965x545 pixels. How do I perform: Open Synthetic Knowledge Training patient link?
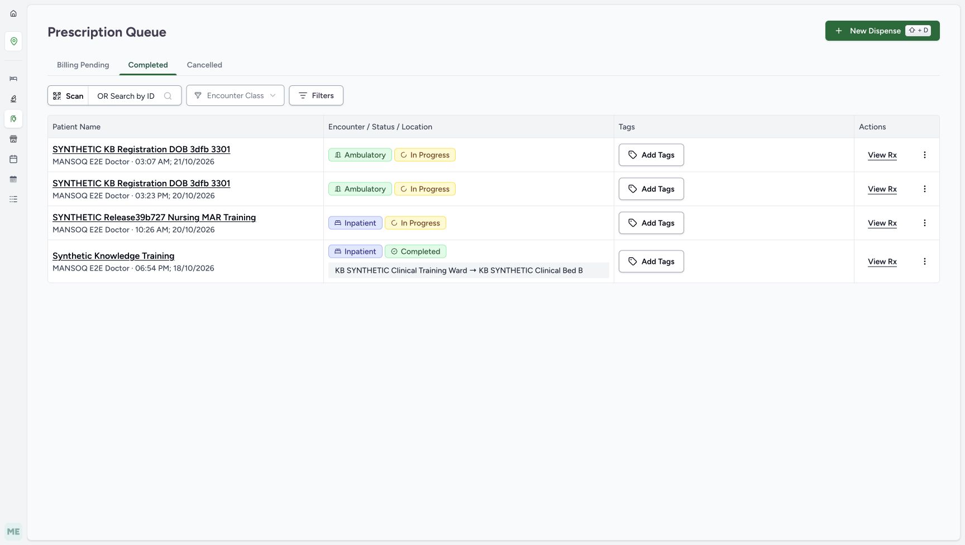113,256
